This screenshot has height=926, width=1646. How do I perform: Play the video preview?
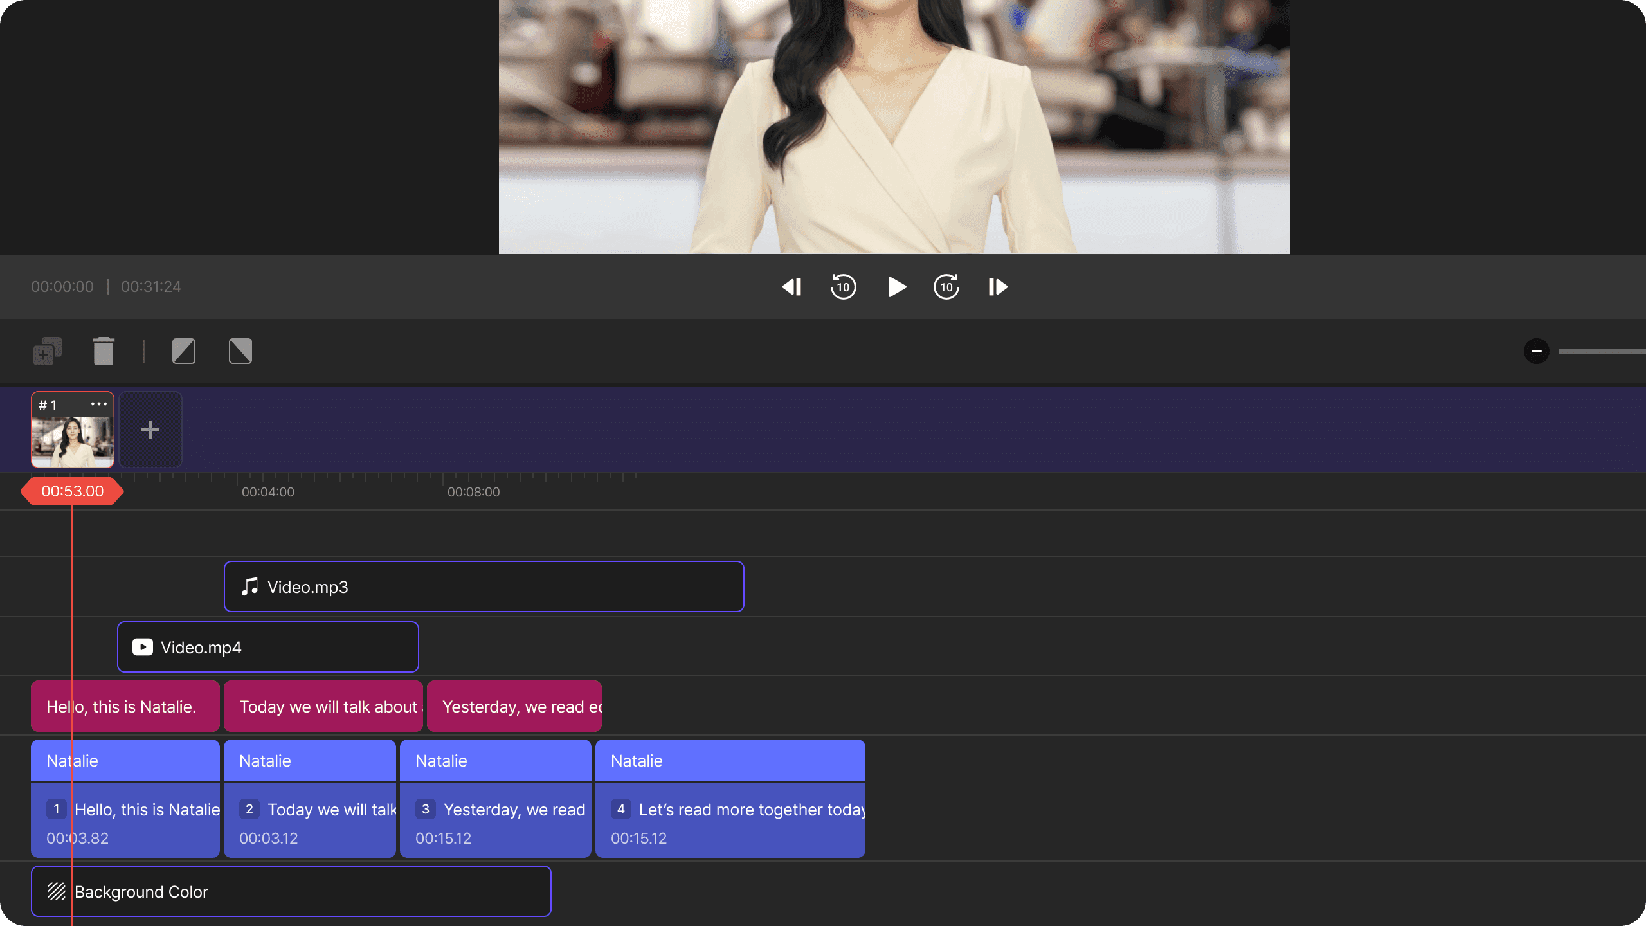coord(896,287)
